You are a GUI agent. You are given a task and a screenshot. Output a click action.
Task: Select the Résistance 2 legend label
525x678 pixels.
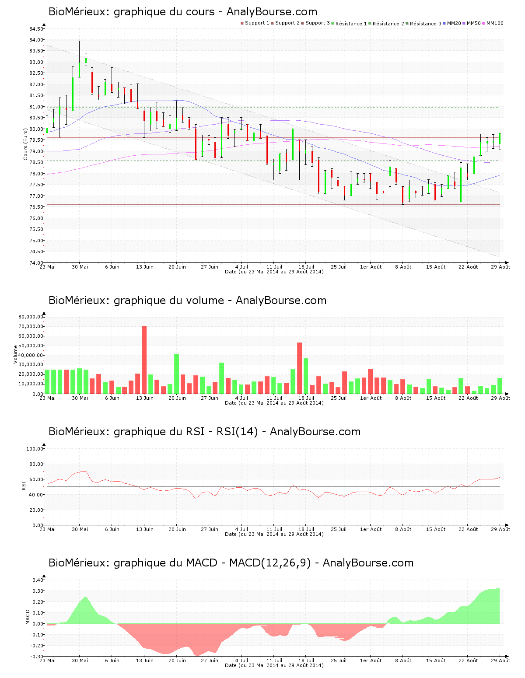[388, 24]
